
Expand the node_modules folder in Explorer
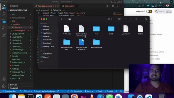pos(20,18)
